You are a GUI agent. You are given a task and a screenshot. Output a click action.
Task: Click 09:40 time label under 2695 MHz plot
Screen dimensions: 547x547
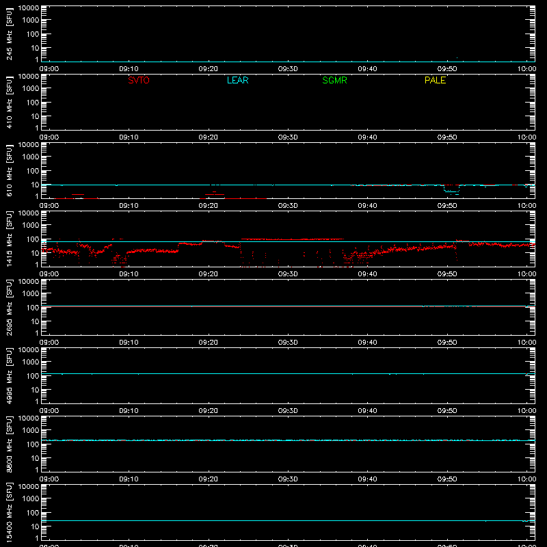point(367,343)
